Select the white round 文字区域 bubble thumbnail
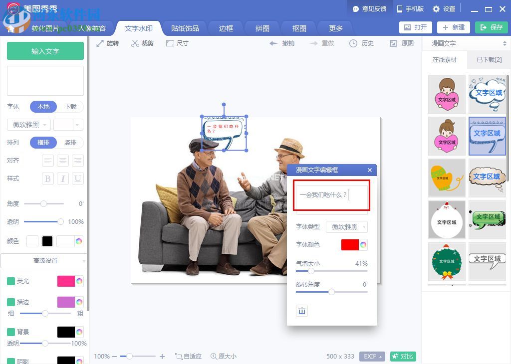 click(446, 219)
